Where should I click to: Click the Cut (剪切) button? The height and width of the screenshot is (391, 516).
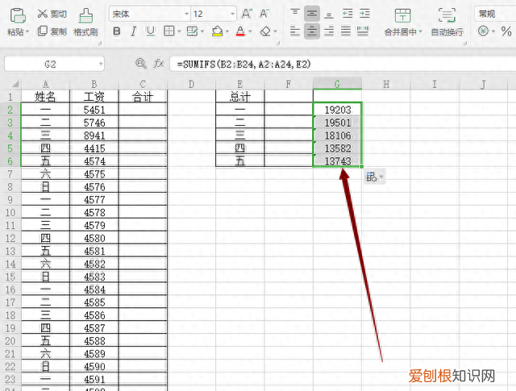(x=52, y=14)
